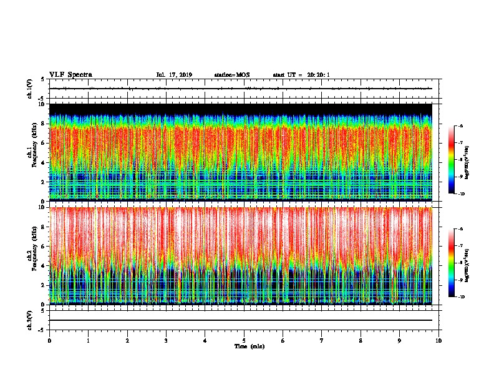Image resolution: width=494 pixels, height=382 pixels.
Task: Click time axis tick label "2"
Action: (127, 341)
